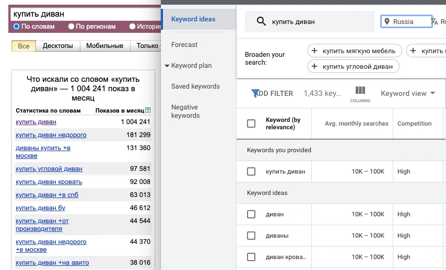Tick the checkbox for диваны keyword idea
The image size is (446, 270).
coord(251,236)
